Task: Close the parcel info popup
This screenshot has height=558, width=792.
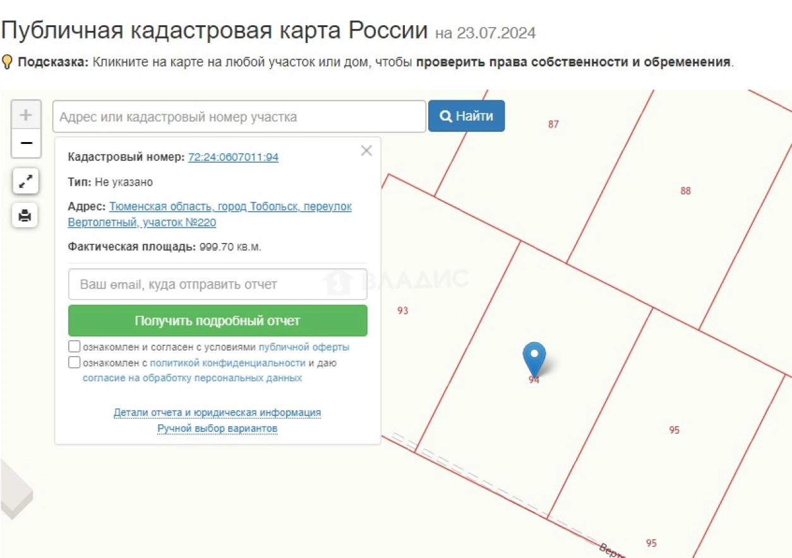Action: 366,151
